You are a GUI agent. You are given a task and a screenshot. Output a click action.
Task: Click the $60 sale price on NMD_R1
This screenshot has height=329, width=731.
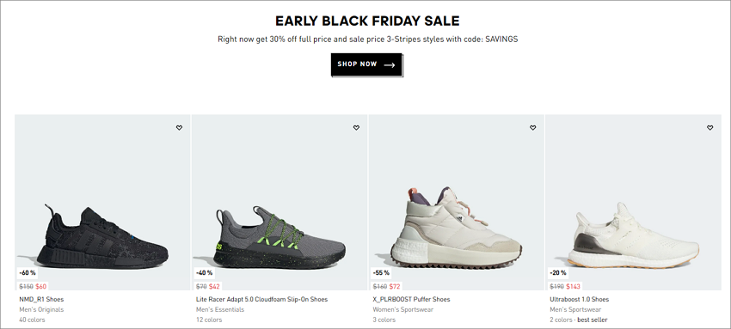[41, 287]
